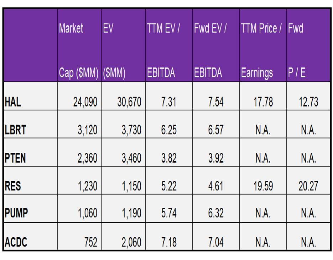Viewport: 333px width, 260px height.
Task: Click the PTEN row label
Action: point(15,158)
